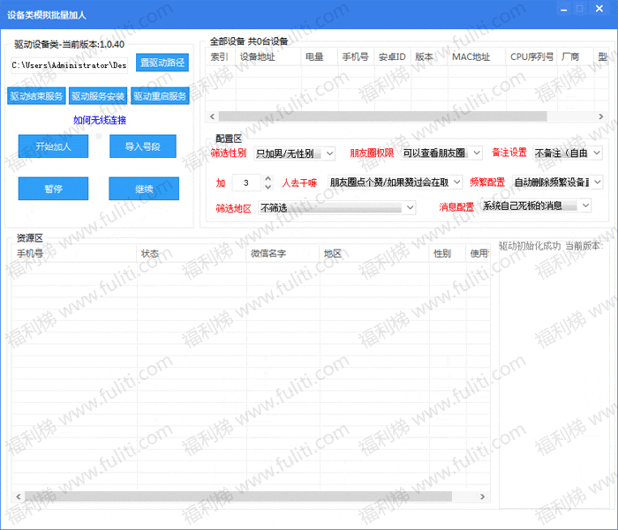
Task: Expand the 朋友圈权限 dropdown
Action: coord(441,153)
